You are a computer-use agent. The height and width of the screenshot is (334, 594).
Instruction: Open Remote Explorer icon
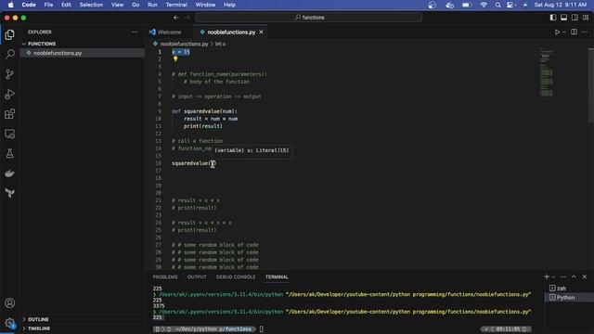click(10, 134)
